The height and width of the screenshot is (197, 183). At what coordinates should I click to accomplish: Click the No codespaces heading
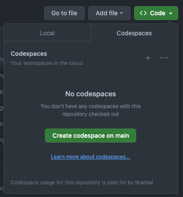point(90,94)
